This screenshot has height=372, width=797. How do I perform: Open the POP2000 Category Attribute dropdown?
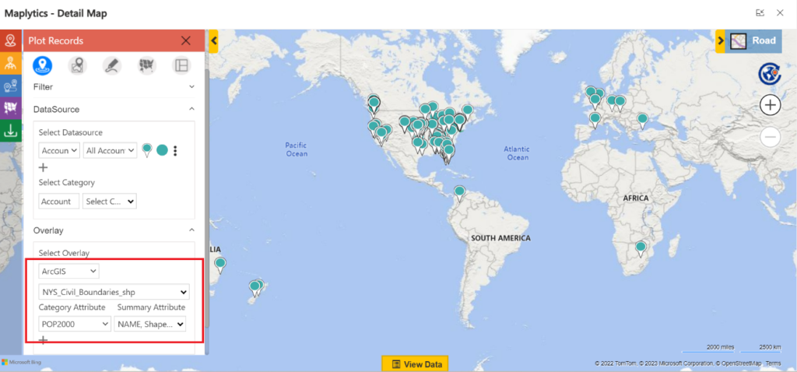pos(75,324)
